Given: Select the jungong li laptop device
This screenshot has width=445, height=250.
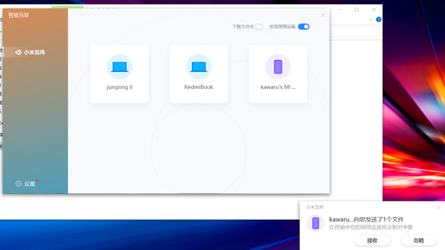Looking at the screenshot, I should (120, 74).
